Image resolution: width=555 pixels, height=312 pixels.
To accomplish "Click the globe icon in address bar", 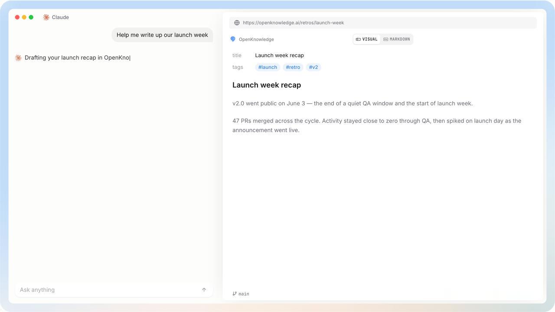I will [x=237, y=23].
